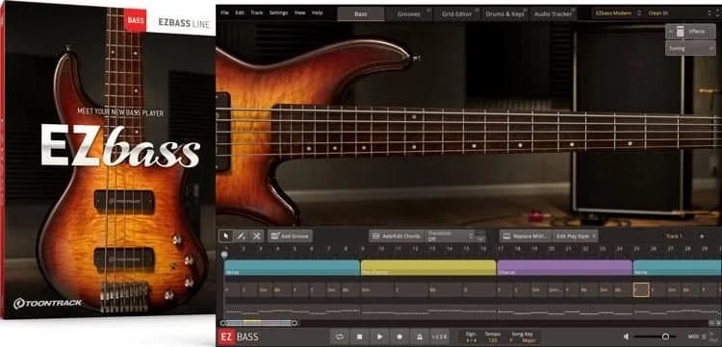Select the teal Verse part starting at bar 25
Image resolution: width=722 pixels, height=347 pixels.
(x=678, y=268)
